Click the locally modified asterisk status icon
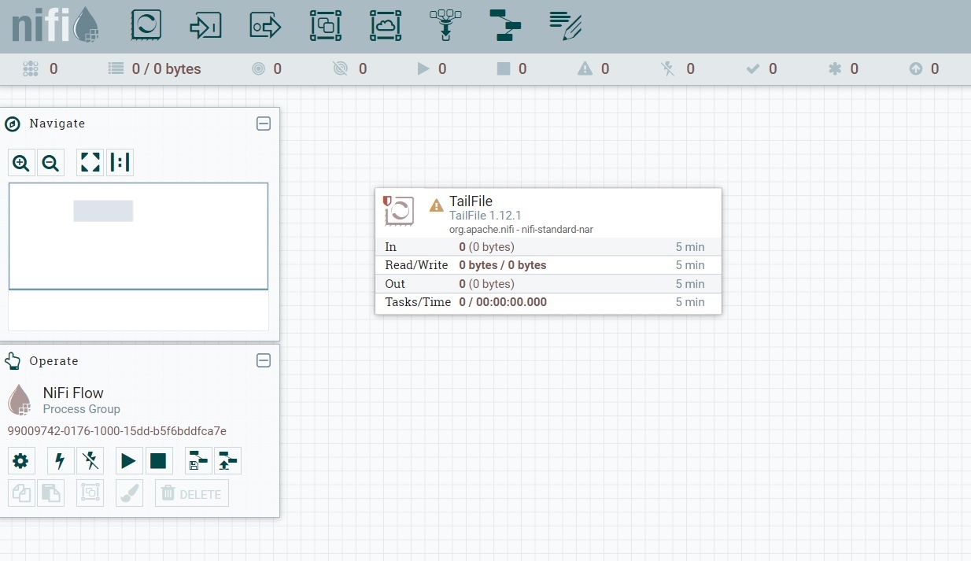The image size is (971, 561). pos(835,69)
